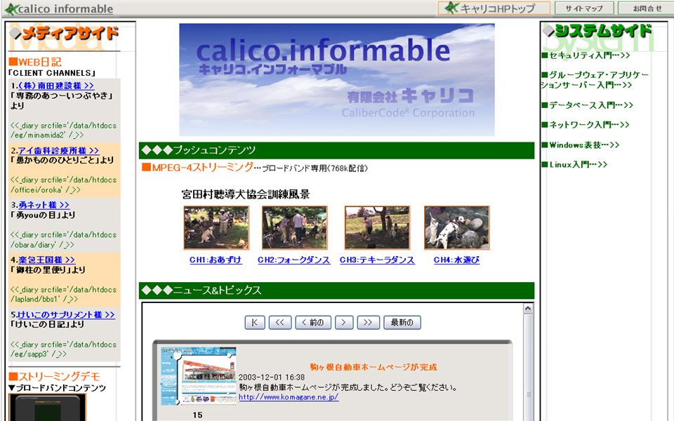Click the calico.informable banner image
Screen dimensions: 674x421
point(336,79)
